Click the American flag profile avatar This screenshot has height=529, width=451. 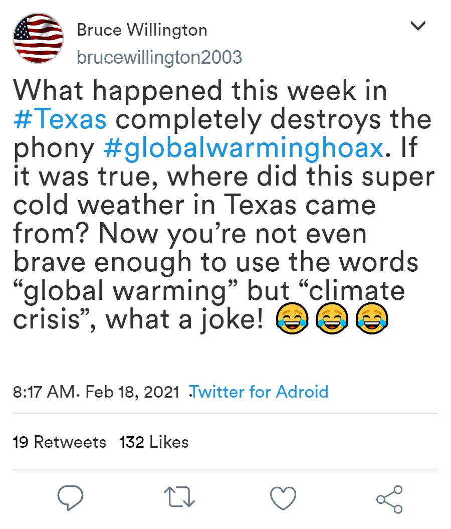(x=38, y=39)
